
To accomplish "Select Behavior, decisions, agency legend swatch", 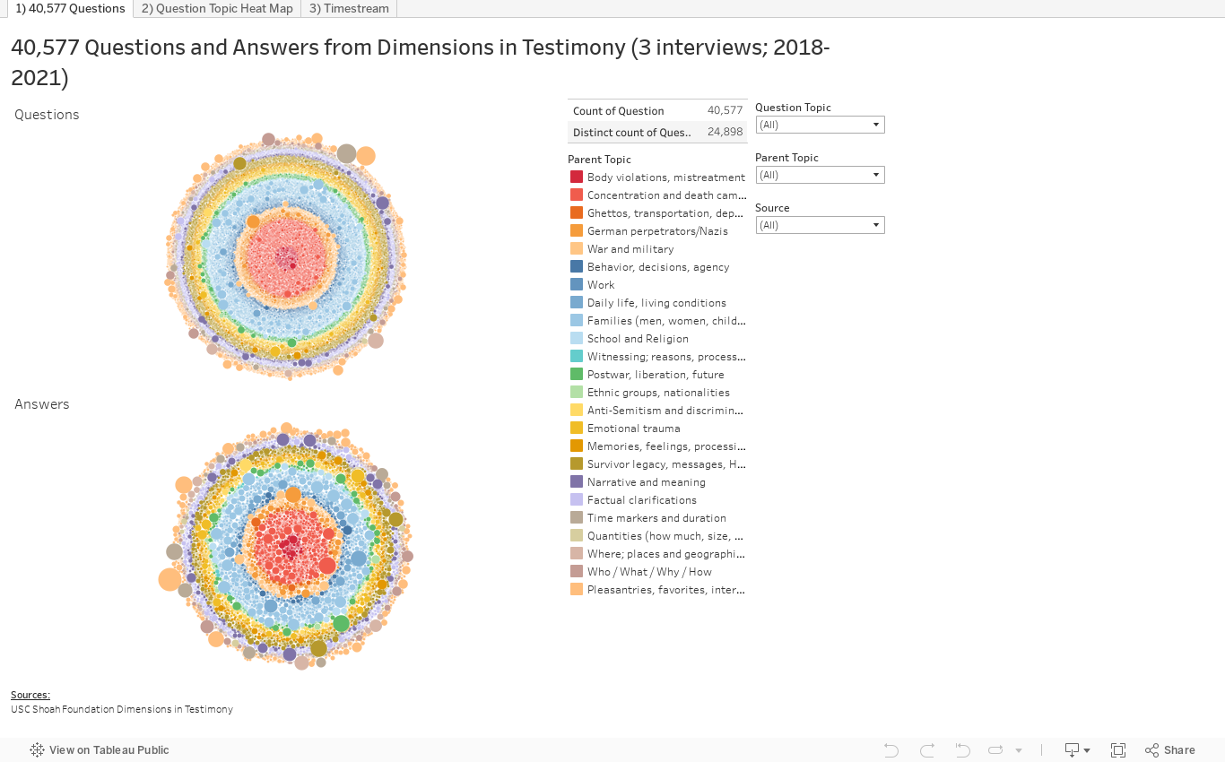I will pos(577,267).
